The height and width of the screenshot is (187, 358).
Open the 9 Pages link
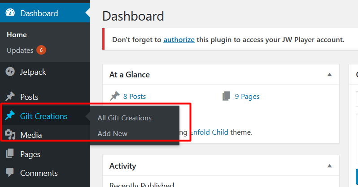pos(247,97)
